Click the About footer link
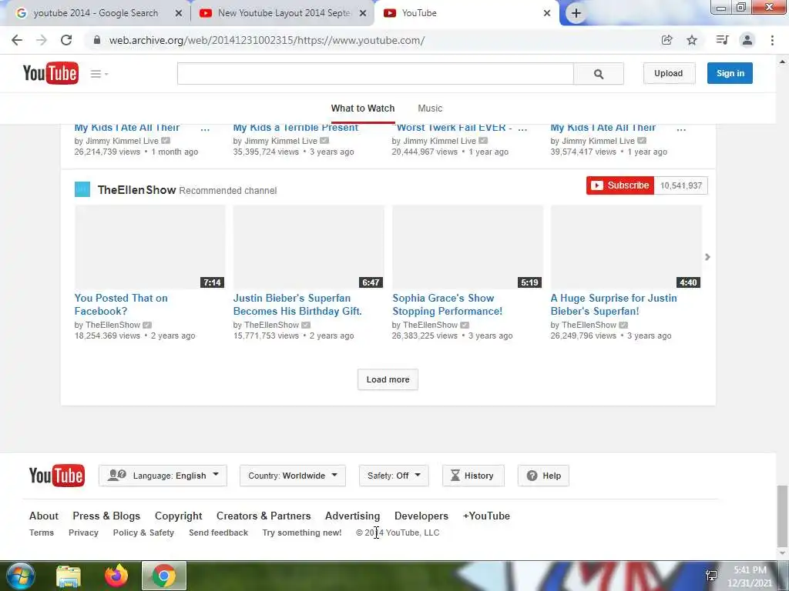This screenshot has width=789, height=591. click(x=44, y=516)
